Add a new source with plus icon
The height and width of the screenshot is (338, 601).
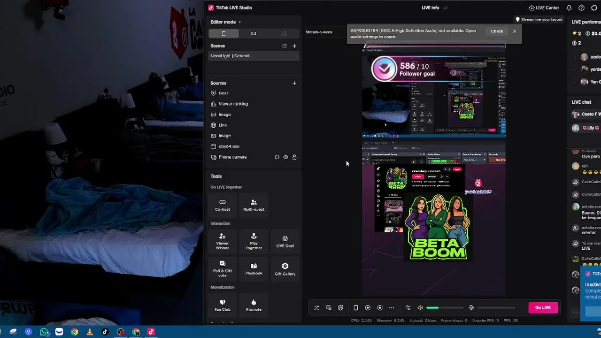coord(294,83)
